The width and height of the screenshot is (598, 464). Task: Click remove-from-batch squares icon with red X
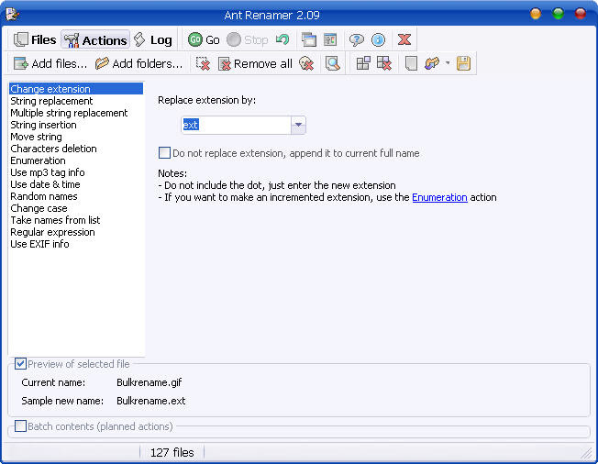(x=384, y=63)
